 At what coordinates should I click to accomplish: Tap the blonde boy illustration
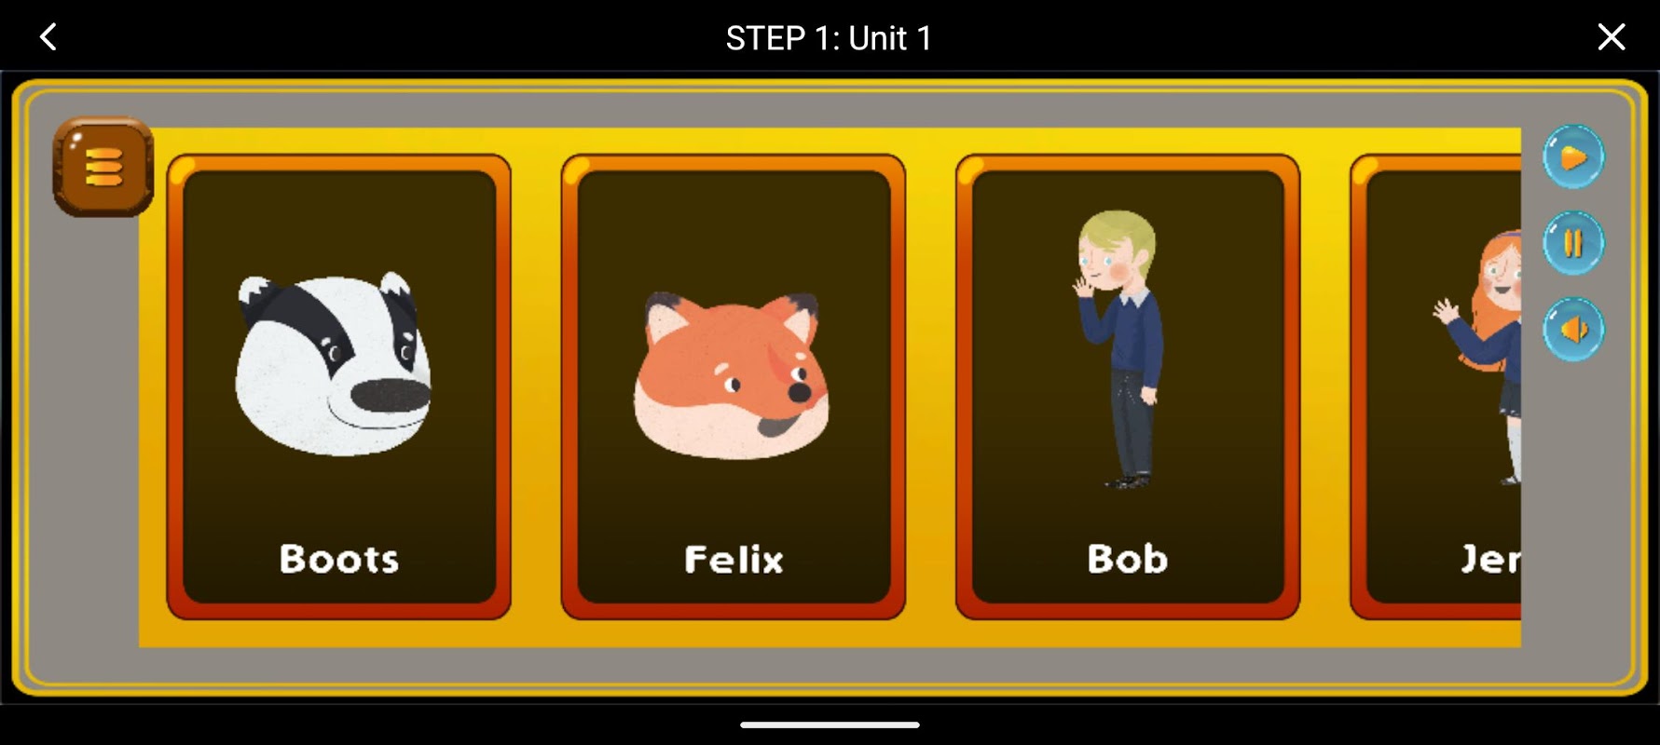point(1118,349)
